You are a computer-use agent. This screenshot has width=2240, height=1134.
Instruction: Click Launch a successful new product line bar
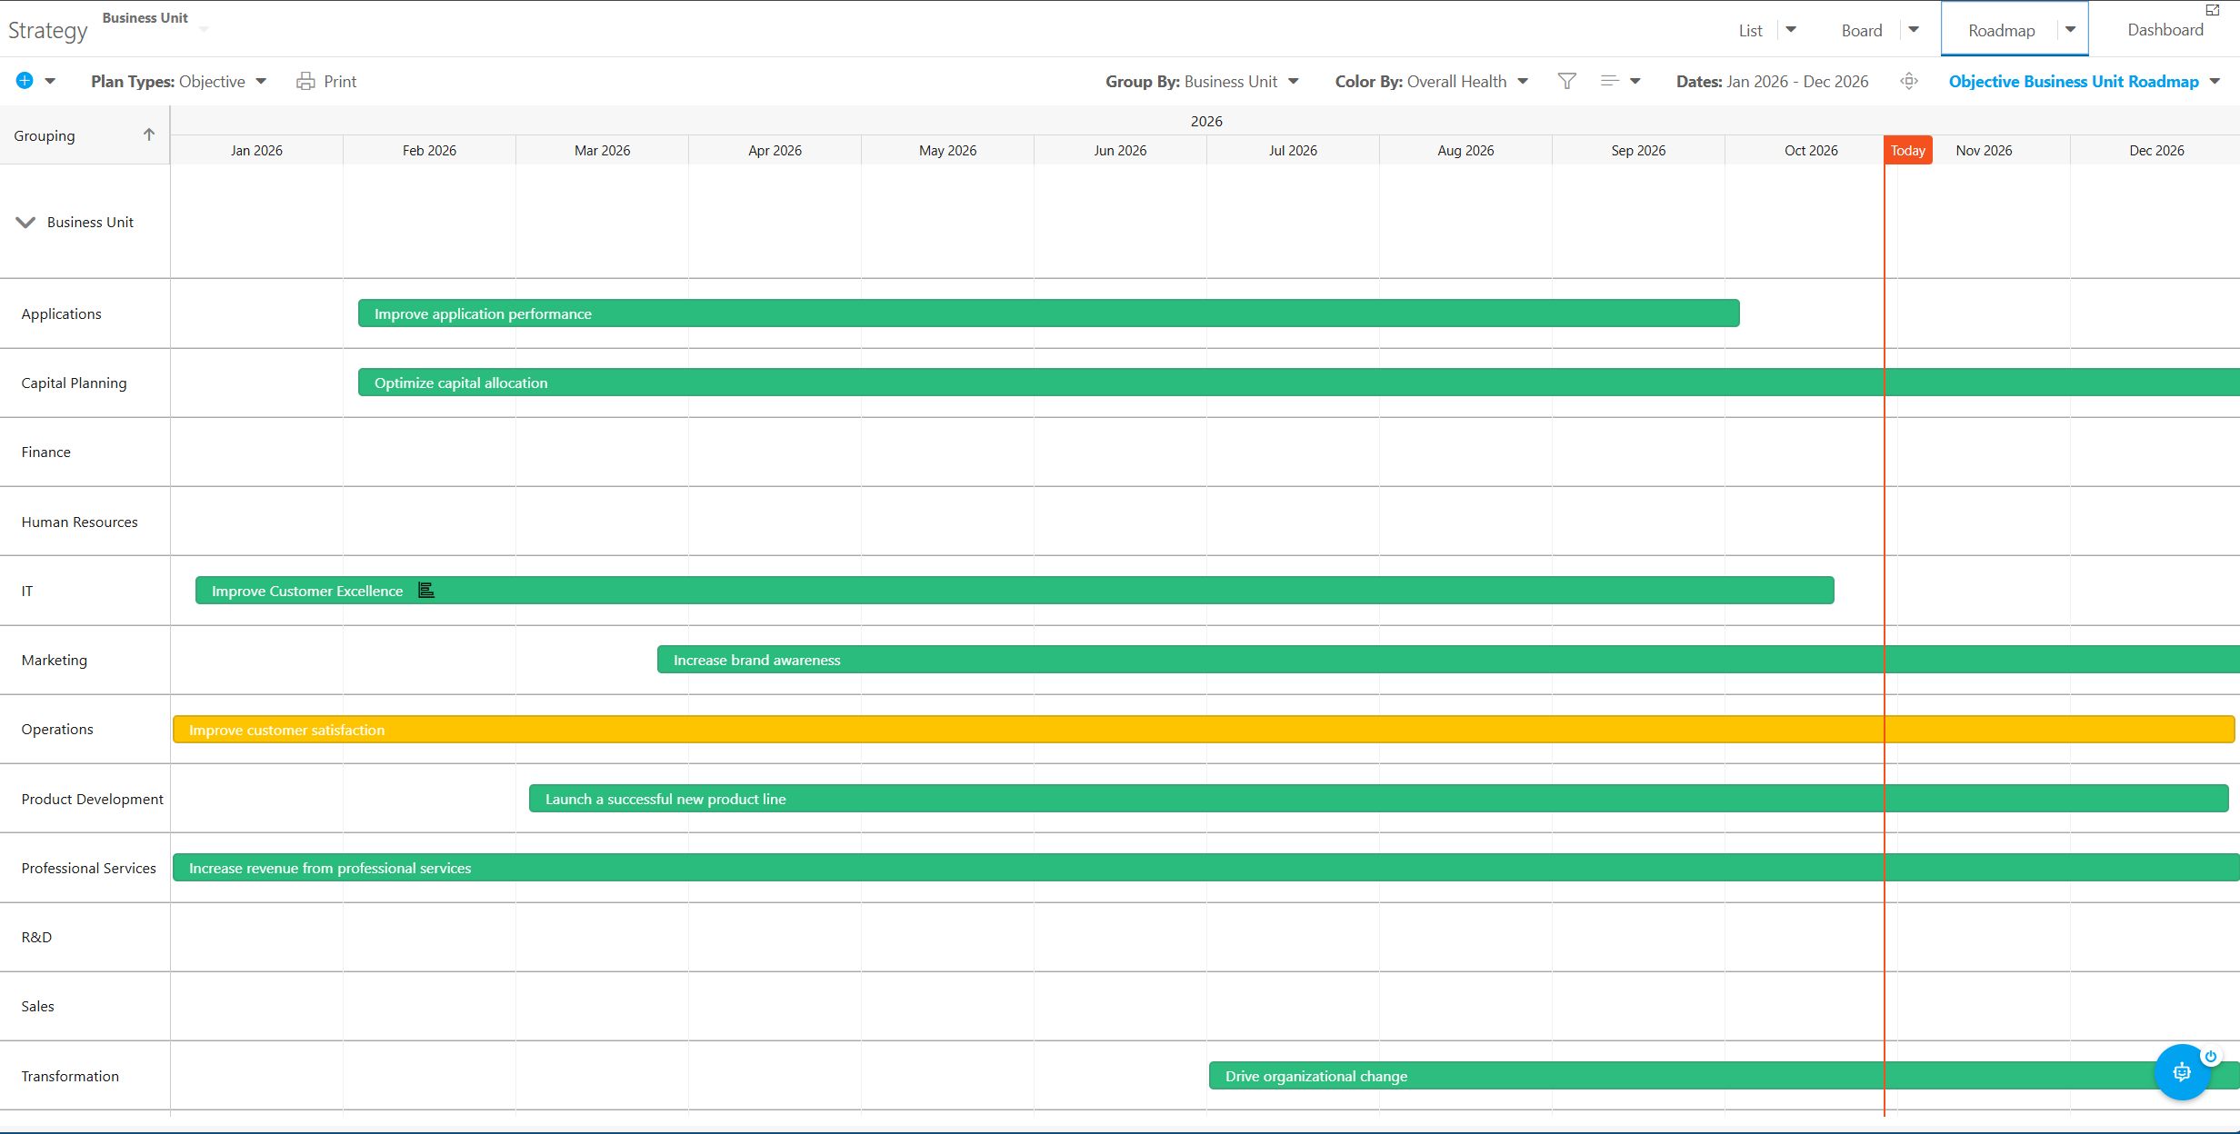pos(1378,799)
